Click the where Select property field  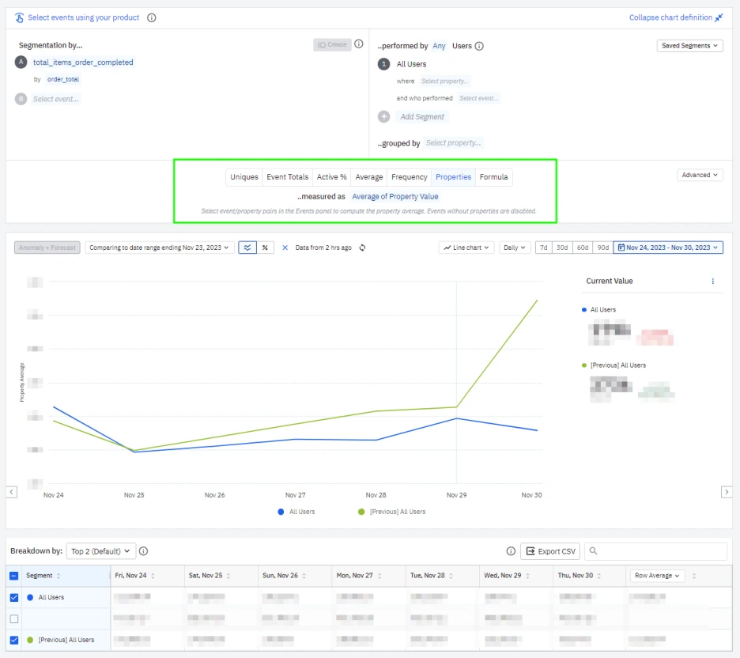[444, 81]
